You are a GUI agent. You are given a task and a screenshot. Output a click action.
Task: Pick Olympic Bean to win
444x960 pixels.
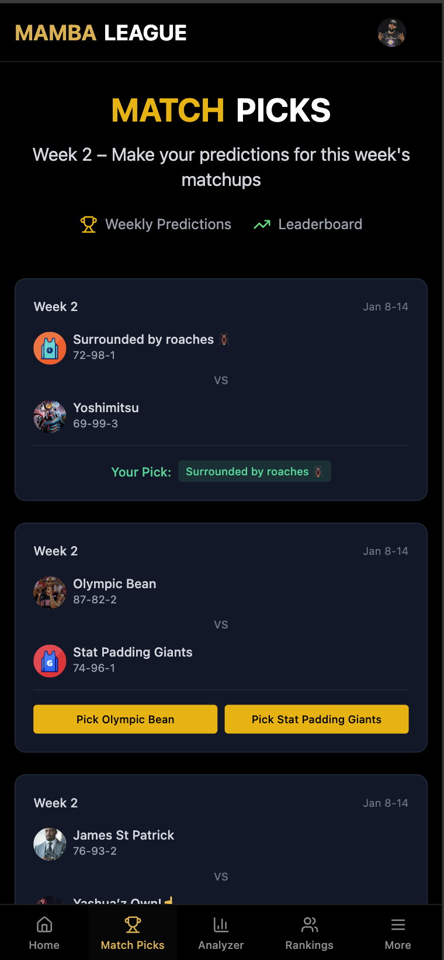pyautogui.click(x=125, y=719)
